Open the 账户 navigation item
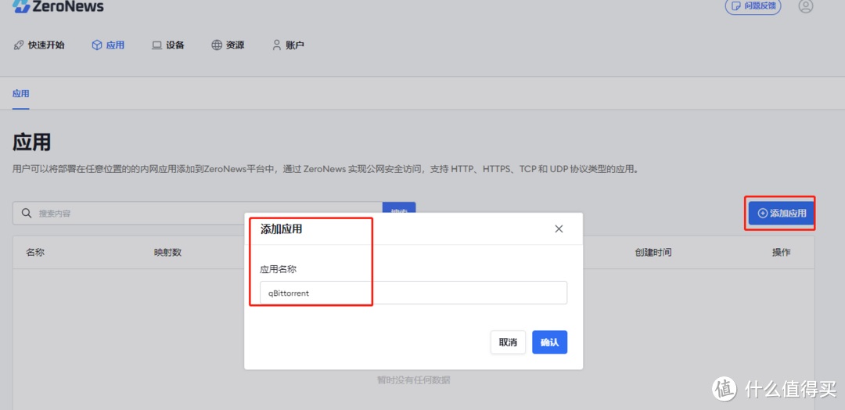 click(288, 45)
